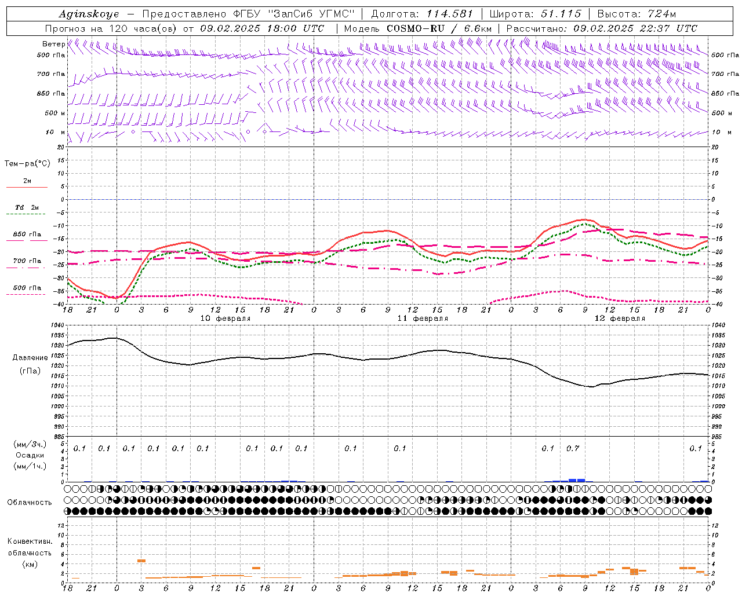
Task: Click the dash-dot legend line under "700 гПа"
Action: 27,268
